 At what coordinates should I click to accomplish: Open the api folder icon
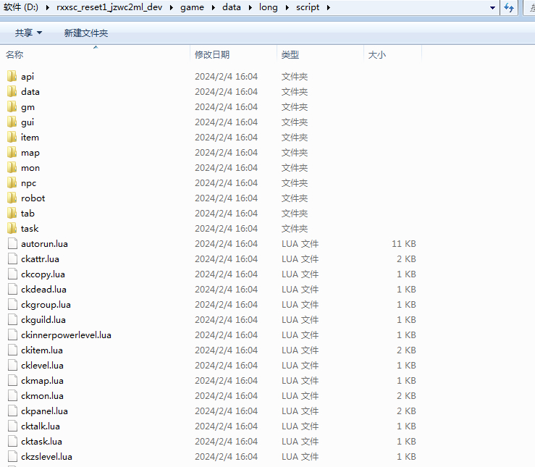pyautogui.click(x=12, y=76)
